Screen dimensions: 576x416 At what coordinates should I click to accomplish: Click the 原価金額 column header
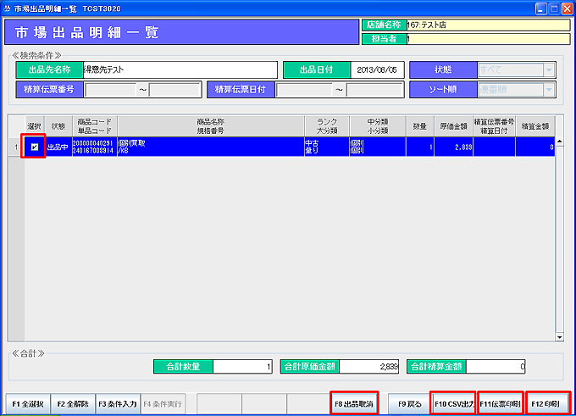tap(451, 126)
